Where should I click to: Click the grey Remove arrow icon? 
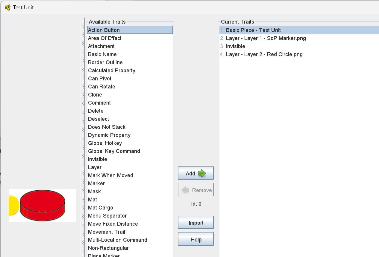185,190
